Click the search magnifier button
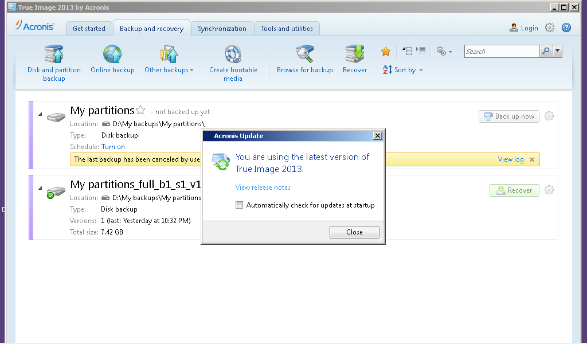This screenshot has width=587, height=344. (x=546, y=51)
